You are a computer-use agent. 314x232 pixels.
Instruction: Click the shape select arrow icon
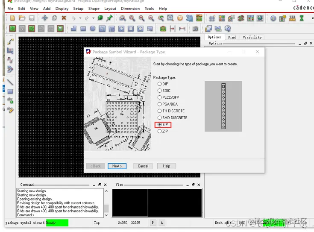102,29
